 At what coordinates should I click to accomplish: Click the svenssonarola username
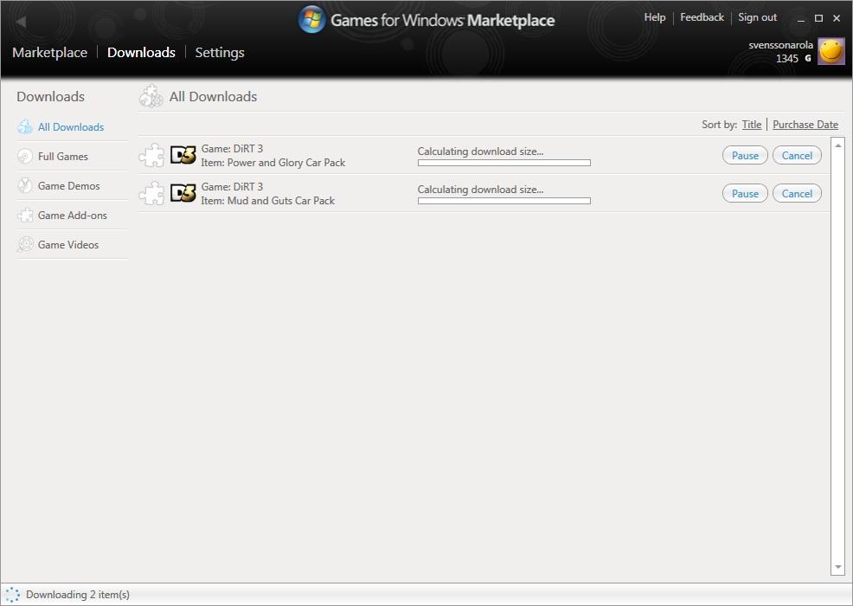coord(780,45)
